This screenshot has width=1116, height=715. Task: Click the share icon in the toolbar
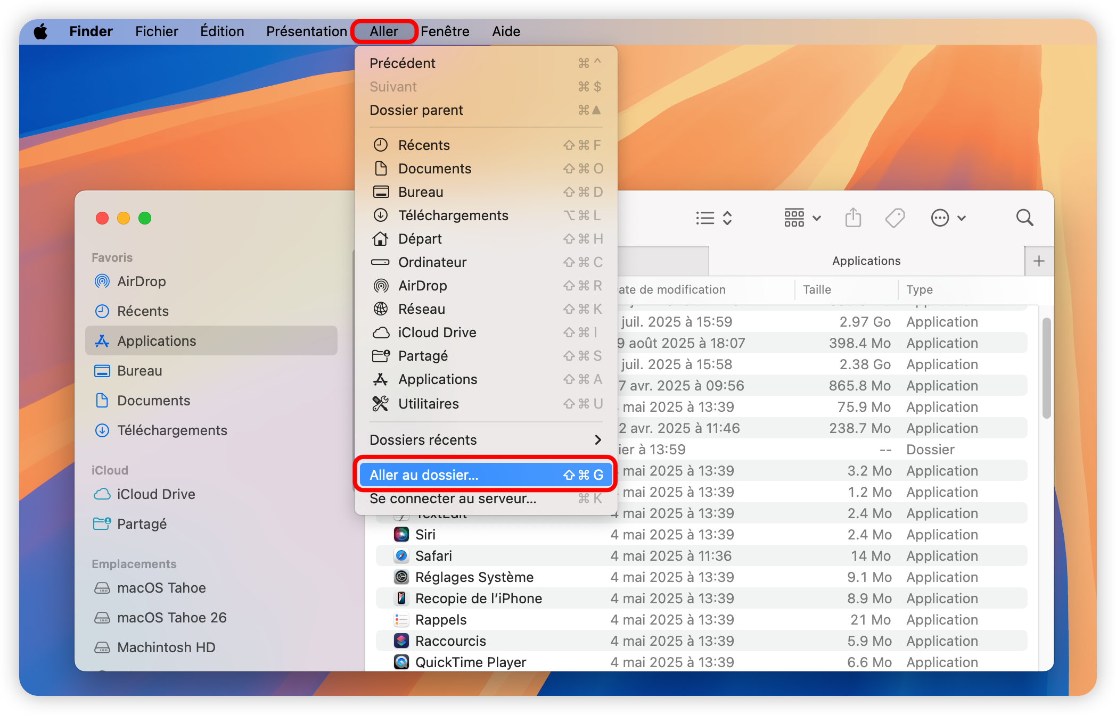click(x=853, y=218)
